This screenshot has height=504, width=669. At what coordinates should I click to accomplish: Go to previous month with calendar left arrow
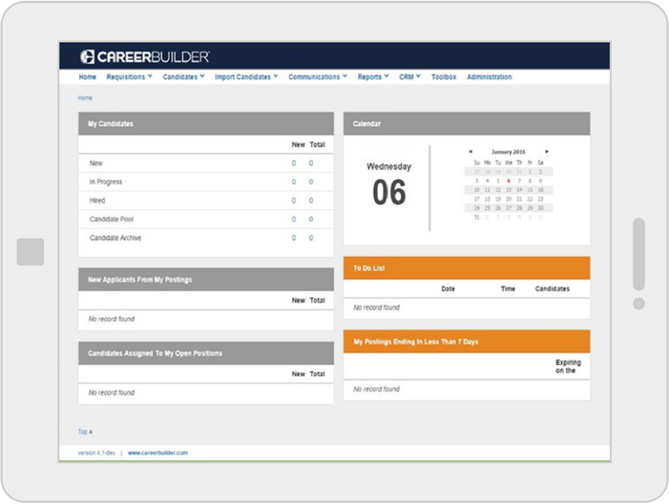point(471,151)
